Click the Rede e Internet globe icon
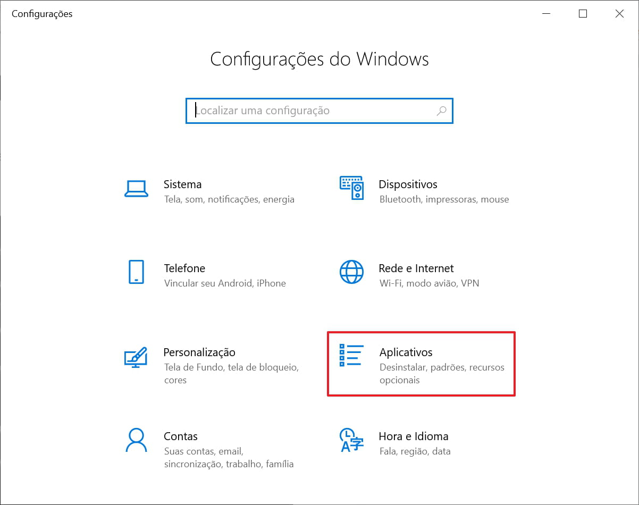 click(351, 272)
